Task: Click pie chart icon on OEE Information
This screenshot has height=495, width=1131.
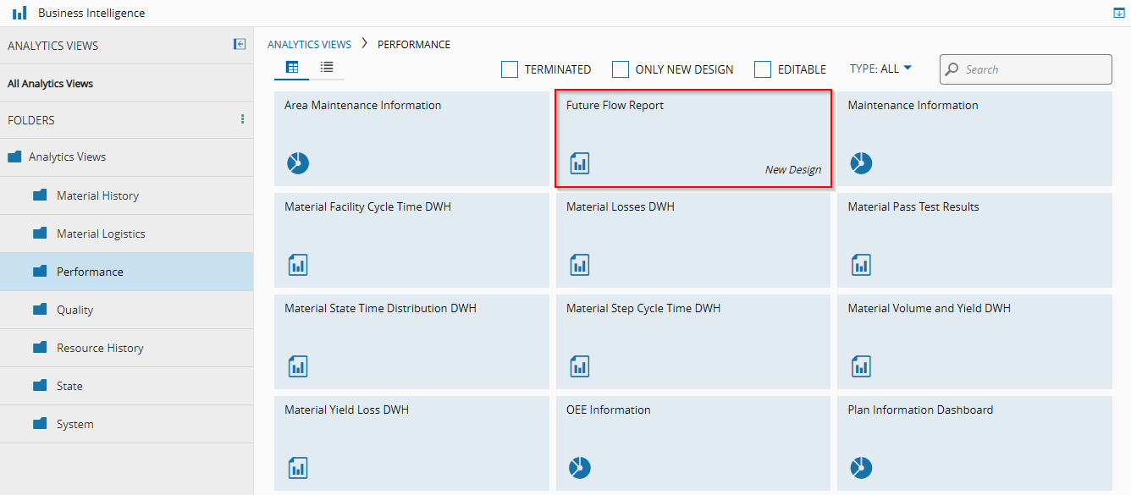Action: [x=579, y=467]
